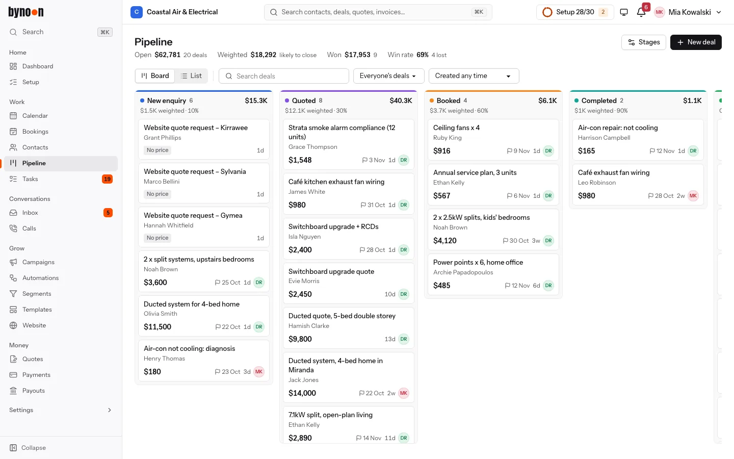Viewport: 734px width, 459px height.
Task: Click the Setup 28/30 progress button
Action: (x=575, y=12)
